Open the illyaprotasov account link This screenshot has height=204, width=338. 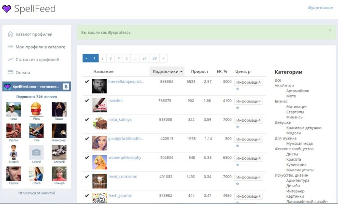[x=320, y=8]
